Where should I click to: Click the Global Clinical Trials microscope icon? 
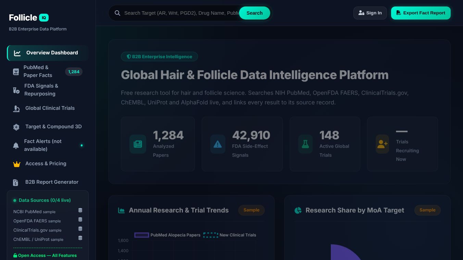pos(16,108)
